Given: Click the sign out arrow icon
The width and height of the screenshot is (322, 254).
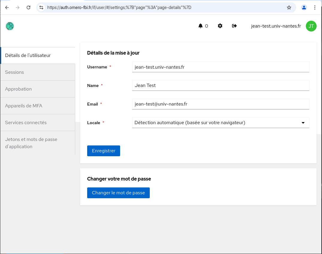Looking at the screenshot, I should [235, 26].
